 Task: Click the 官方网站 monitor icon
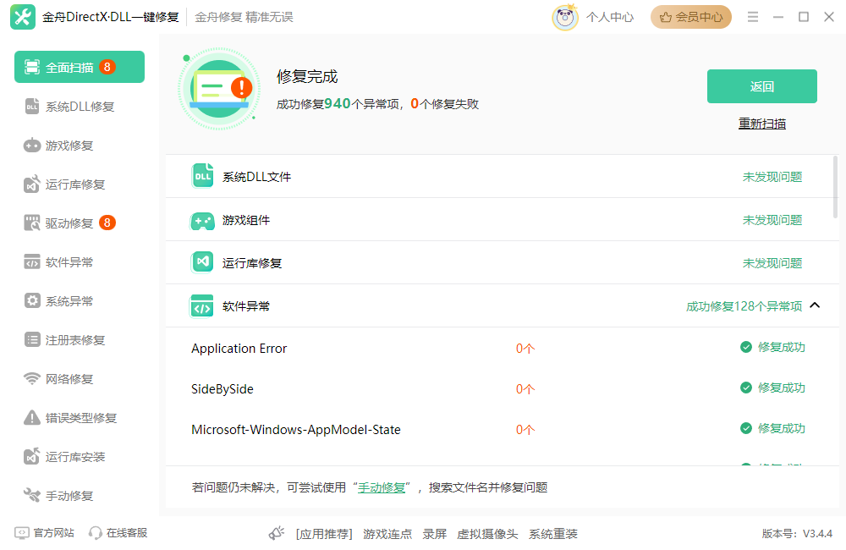pyautogui.click(x=22, y=533)
